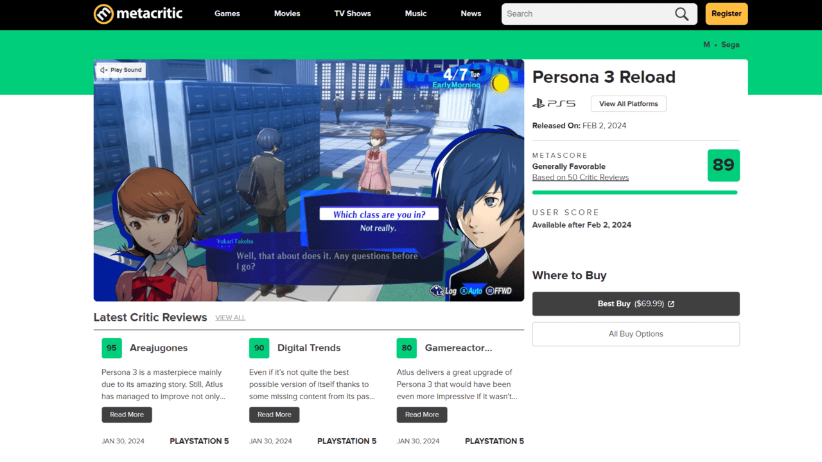Viewport: 822px width, 462px height.
Task: Click the Digital Trends 90 score badge
Action: (x=259, y=348)
